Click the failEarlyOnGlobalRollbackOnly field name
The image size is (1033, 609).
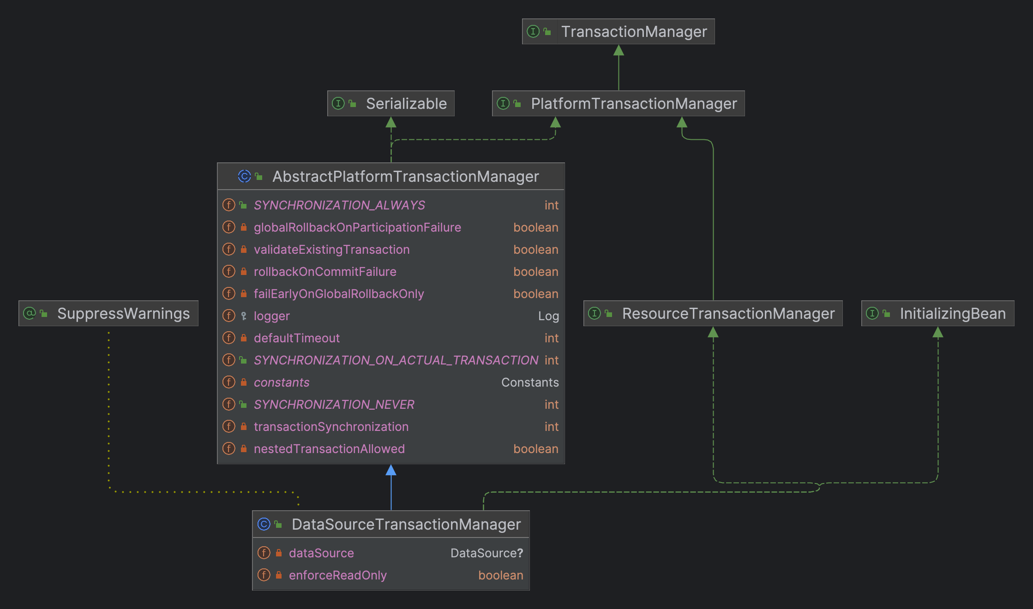[x=339, y=293]
